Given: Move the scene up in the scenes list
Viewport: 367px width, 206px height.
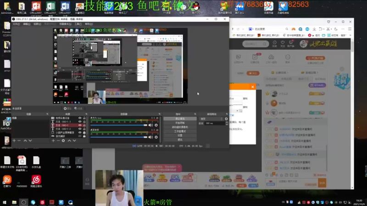Looking at the screenshot, I should tap(25, 141).
